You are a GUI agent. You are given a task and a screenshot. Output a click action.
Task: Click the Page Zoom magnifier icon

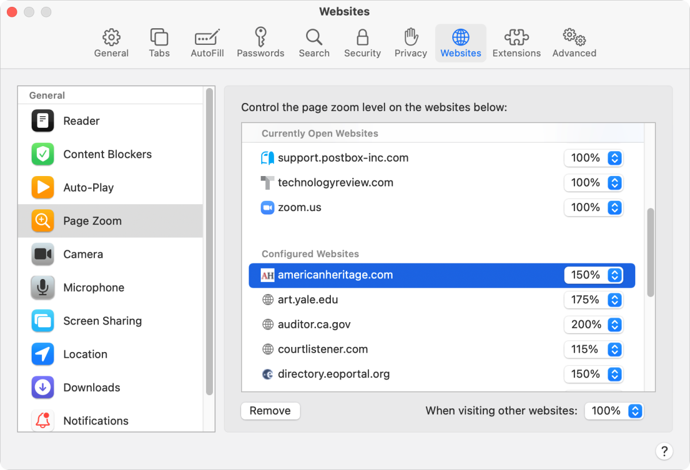(x=43, y=221)
